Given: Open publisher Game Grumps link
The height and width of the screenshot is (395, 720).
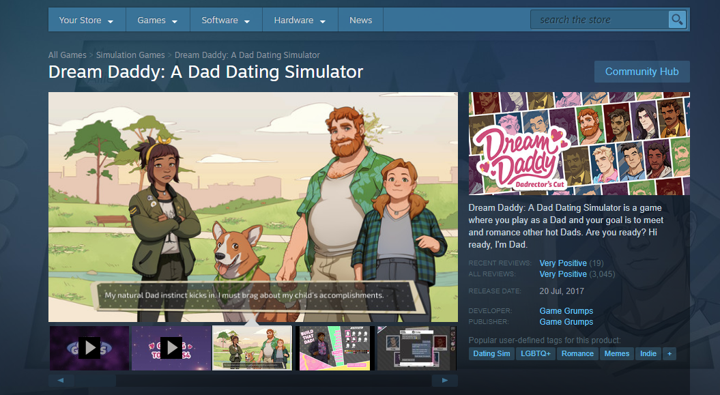Looking at the screenshot, I should (566, 322).
